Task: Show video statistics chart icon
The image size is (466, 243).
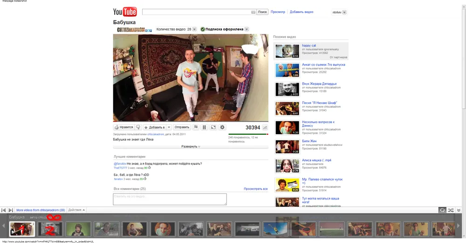Action: [265, 127]
